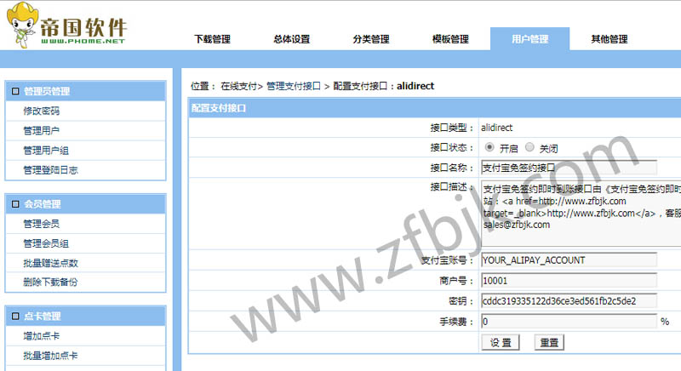Click the 管理员管理 section header
This screenshot has height=371, width=681.
(86, 91)
